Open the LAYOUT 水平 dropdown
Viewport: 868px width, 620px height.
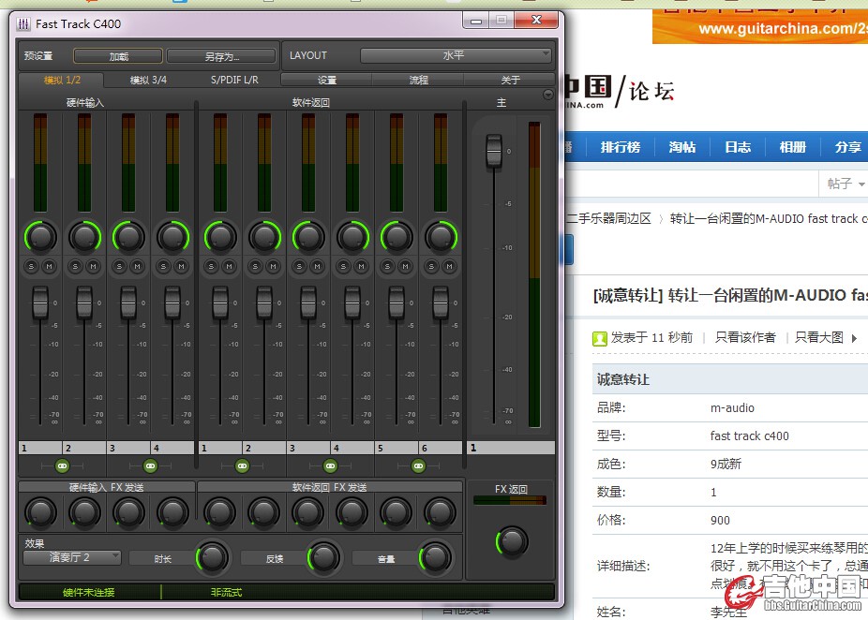456,55
